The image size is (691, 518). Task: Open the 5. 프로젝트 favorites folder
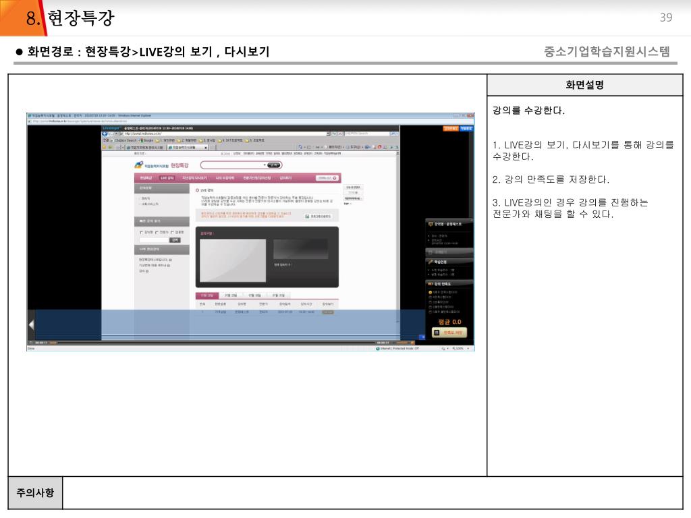[x=254, y=140]
